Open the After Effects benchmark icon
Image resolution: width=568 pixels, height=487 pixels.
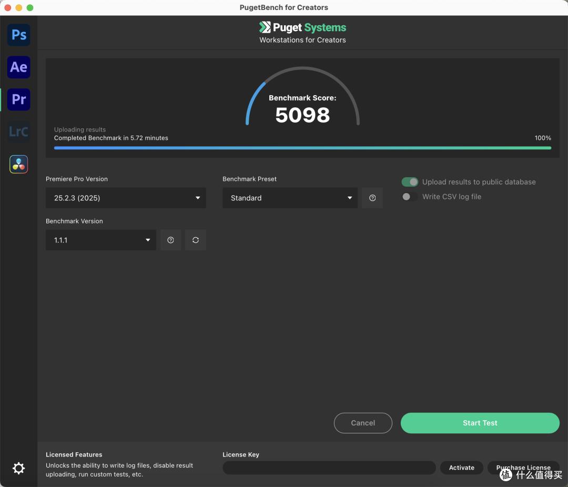[x=19, y=67]
